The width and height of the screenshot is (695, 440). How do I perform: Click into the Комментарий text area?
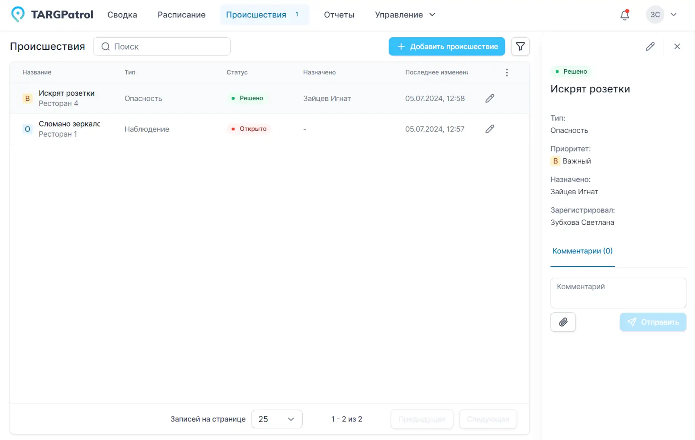(618, 292)
